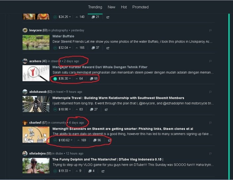Click levycore's avatar picture
This screenshot has height=180, width=233.
pos(25,30)
